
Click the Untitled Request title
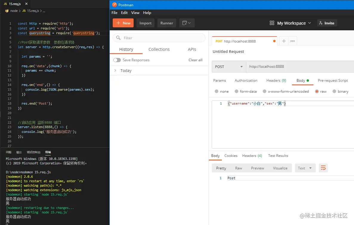click(228, 51)
